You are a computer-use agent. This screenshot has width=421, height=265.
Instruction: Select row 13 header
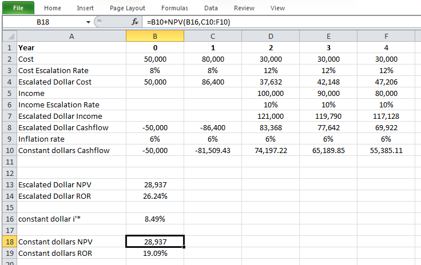point(10,184)
